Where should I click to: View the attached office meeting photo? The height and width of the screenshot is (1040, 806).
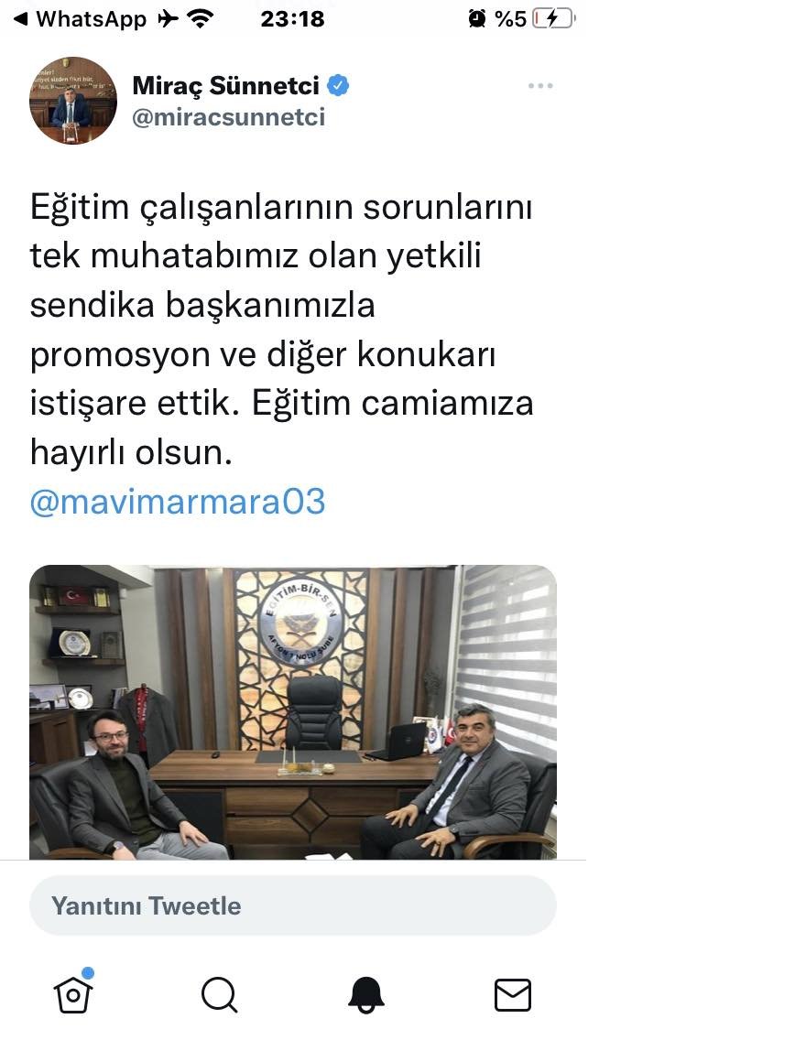point(293,712)
